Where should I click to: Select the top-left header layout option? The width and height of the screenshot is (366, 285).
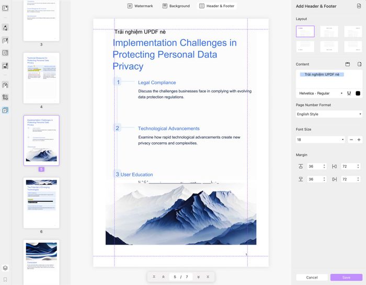305,31
